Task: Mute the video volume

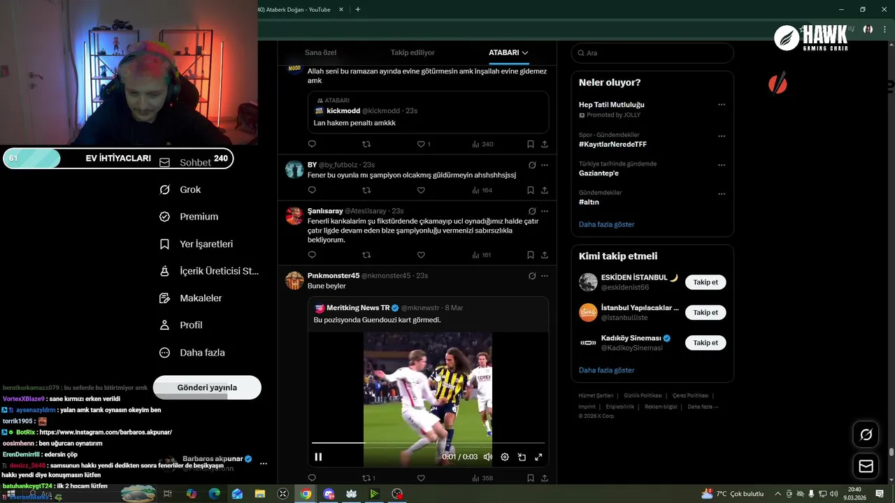Action: [x=488, y=457]
